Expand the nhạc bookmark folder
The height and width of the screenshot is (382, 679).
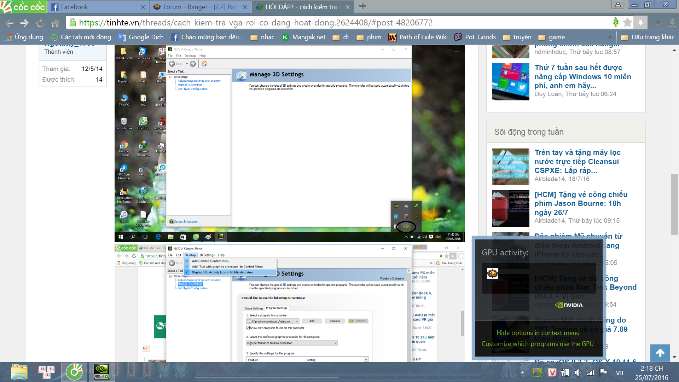pos(262,37)
